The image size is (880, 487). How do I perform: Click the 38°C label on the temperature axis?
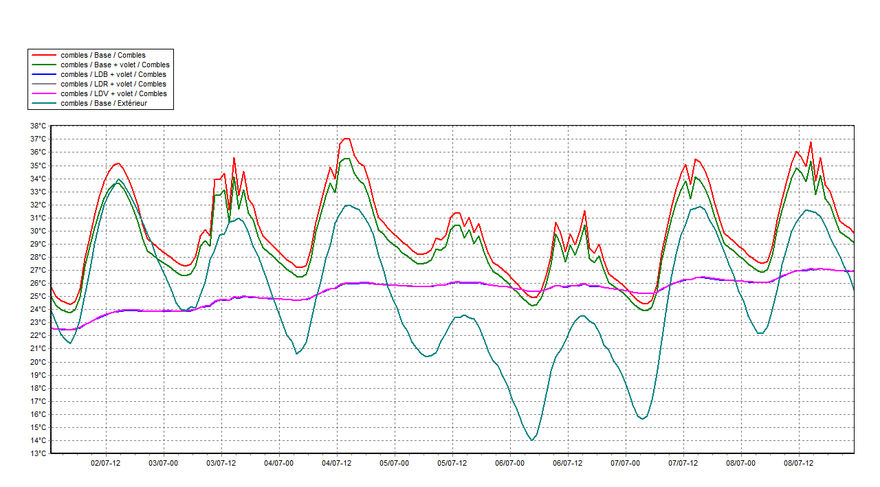point(38,126)
